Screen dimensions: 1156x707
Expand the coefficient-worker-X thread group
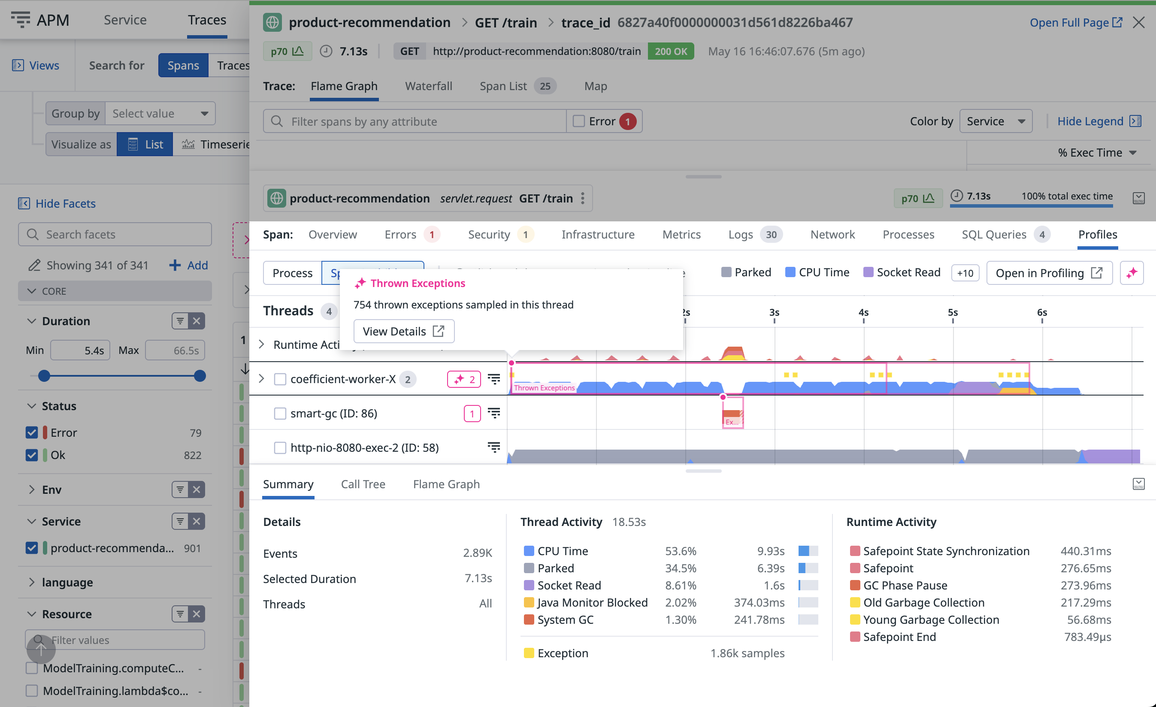coord(262,378)
